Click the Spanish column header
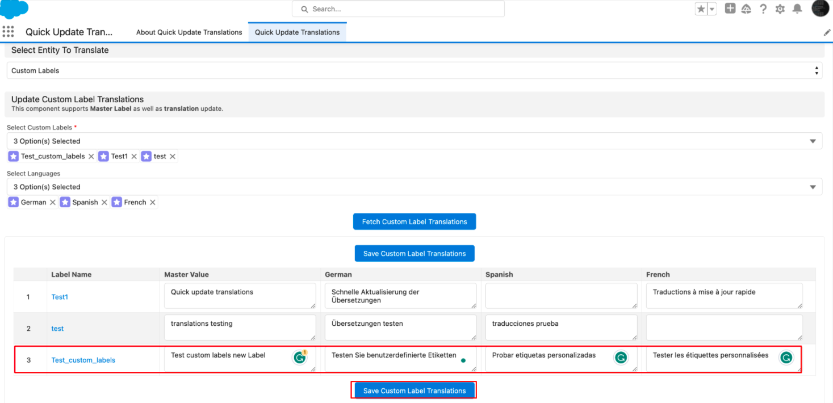 coord(499,275)
